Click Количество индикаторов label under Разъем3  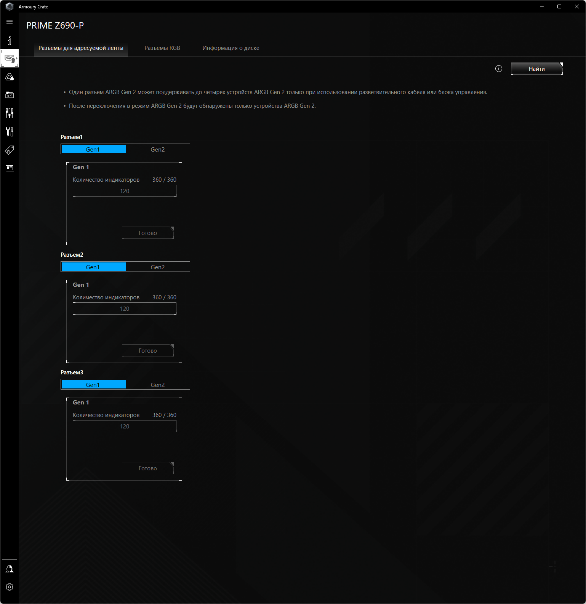106,415
